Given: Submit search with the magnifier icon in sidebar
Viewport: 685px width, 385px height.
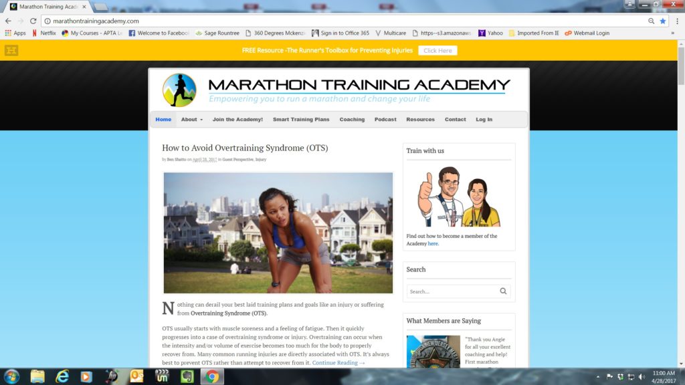Looking at the screenshot, I should pos(503,291).
